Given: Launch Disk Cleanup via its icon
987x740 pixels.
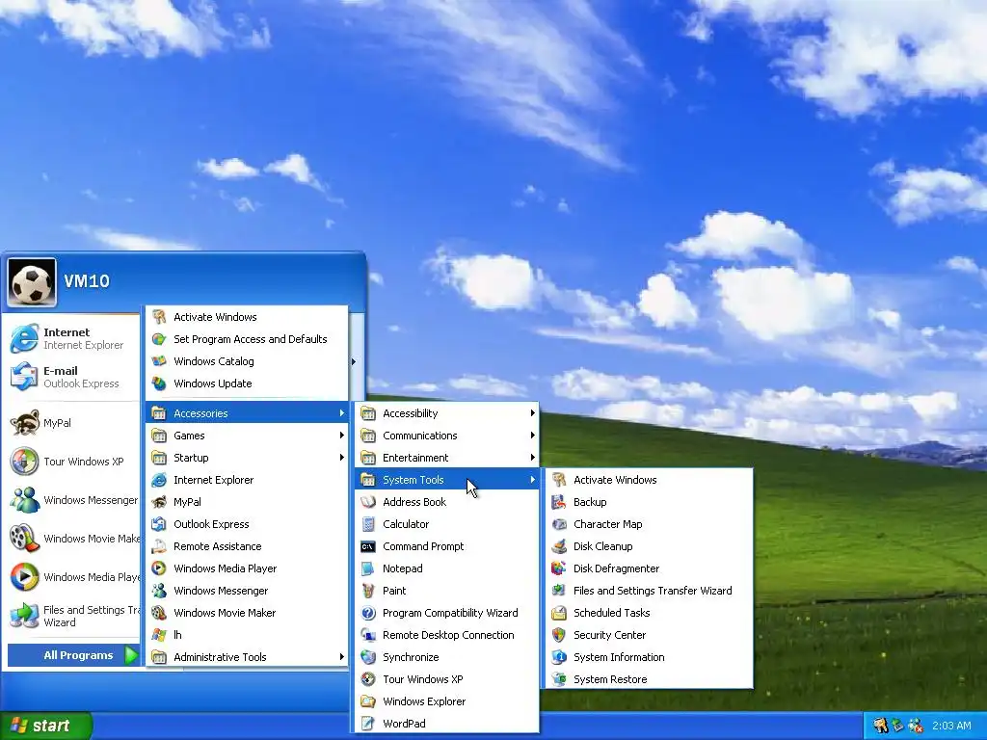Looking at the screenshot, I should click(x=558, y=546).
